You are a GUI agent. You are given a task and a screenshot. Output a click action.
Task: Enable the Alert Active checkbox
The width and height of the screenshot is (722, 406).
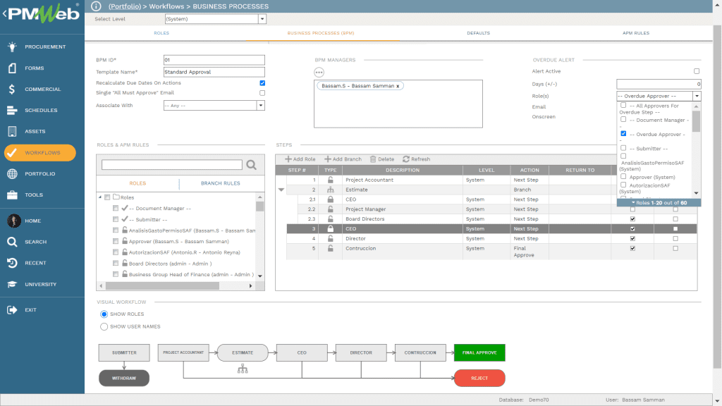pyautogui.click(x=697, y=71)
